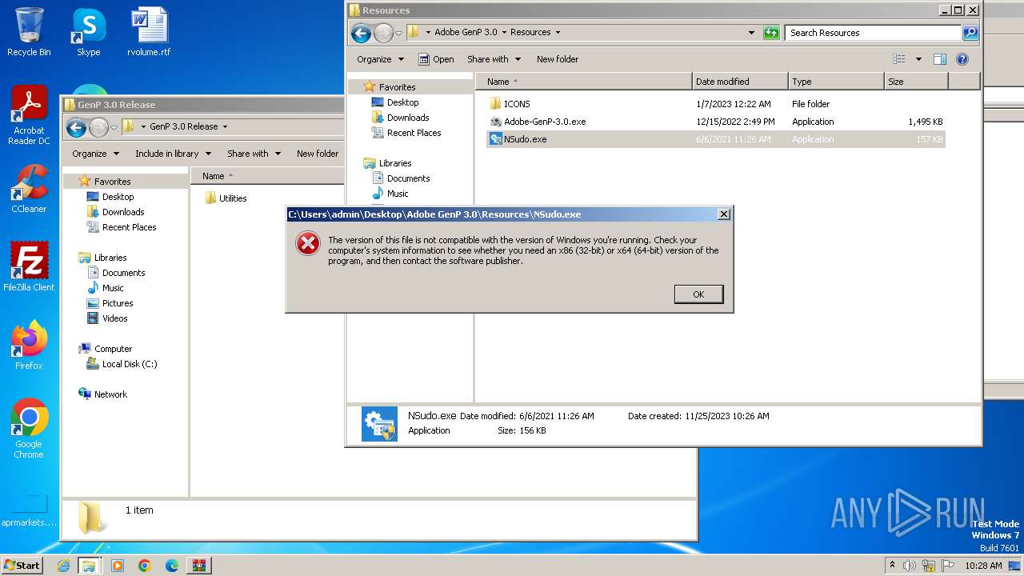Viewport: 1024px width, 576px height.
Task: Select the NSudo.exe file row
Action: pyautogui.click(x=716, y=139)
